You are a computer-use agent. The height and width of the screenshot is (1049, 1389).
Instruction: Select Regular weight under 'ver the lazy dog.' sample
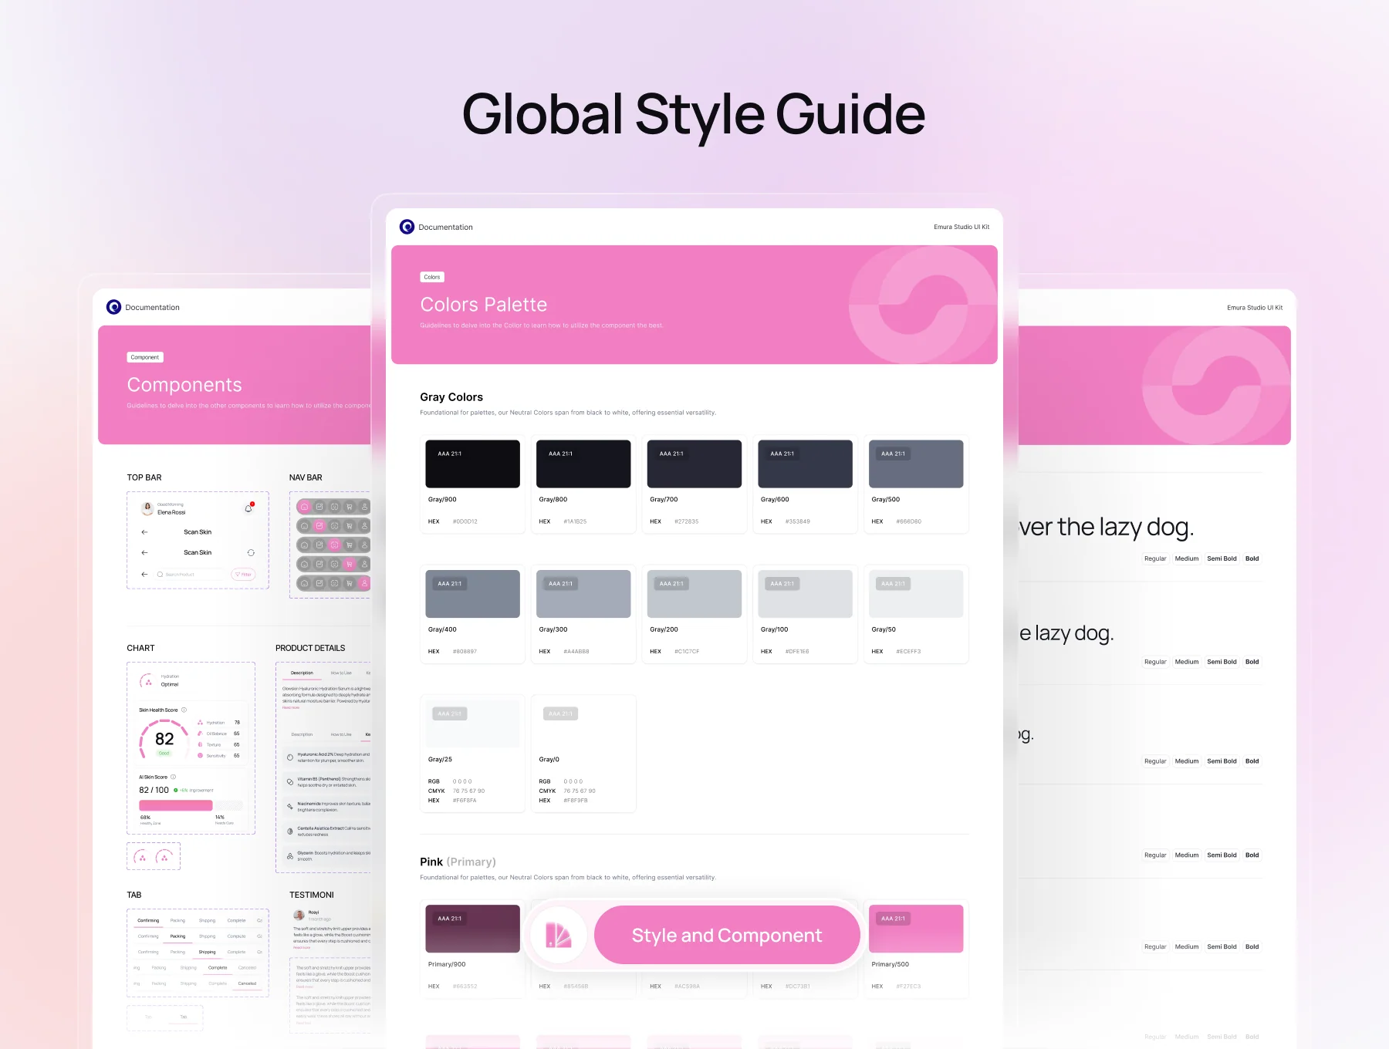tap(1155, 558)
